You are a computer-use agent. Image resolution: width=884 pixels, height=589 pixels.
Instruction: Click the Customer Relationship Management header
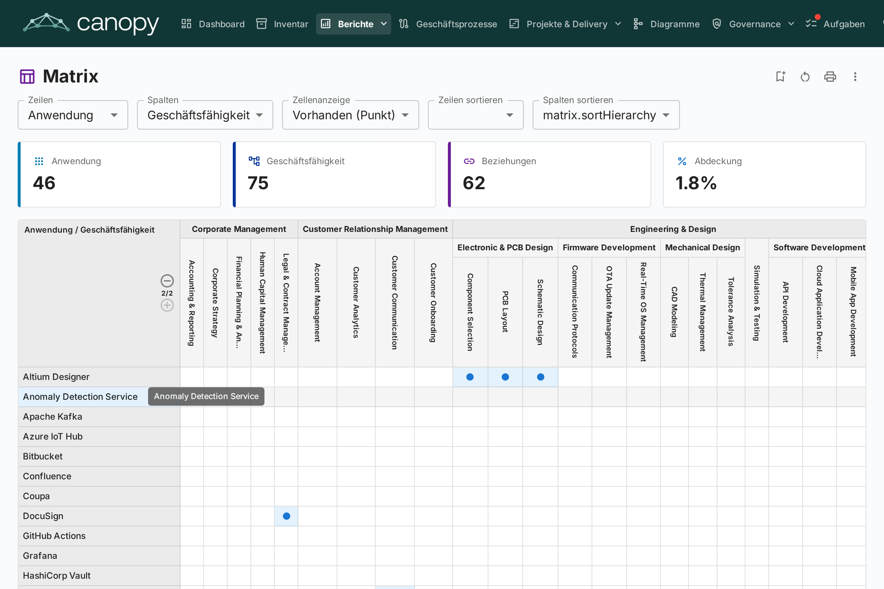(x=375, y=229)
